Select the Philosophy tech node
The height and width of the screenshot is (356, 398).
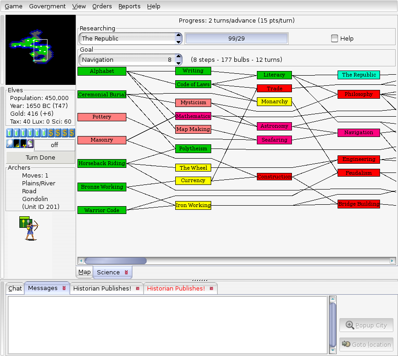(x=359, y=94)
